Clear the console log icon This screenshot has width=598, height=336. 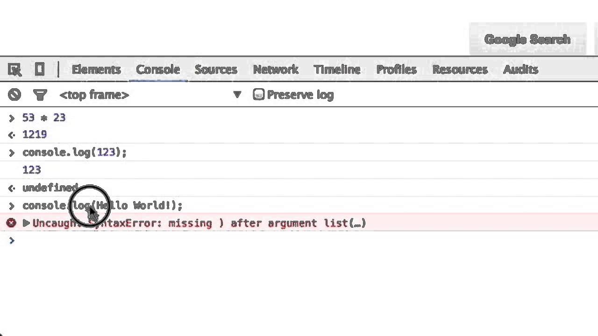(14, 95)
